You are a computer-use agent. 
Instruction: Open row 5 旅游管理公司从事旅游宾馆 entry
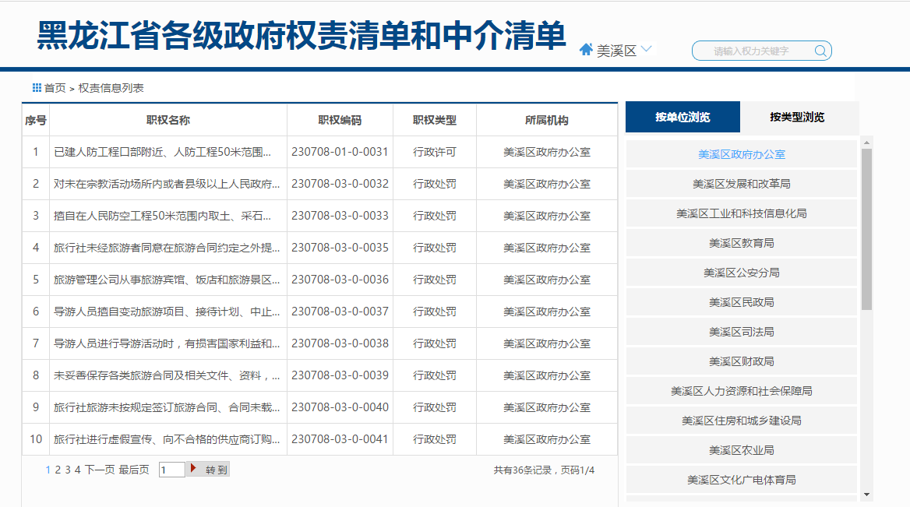pyautogui.click(x=167, y=280)
